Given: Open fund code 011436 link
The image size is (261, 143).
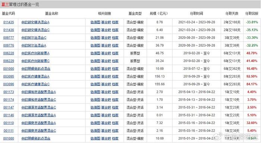Looking at the screenshot, I should [9, 30].
